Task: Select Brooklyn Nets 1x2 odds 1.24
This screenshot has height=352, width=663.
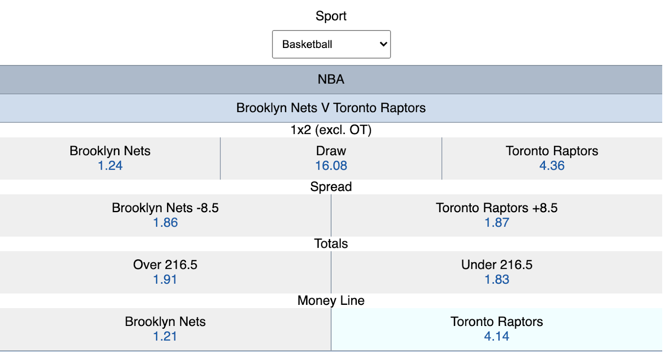Action: pos(110,158)
